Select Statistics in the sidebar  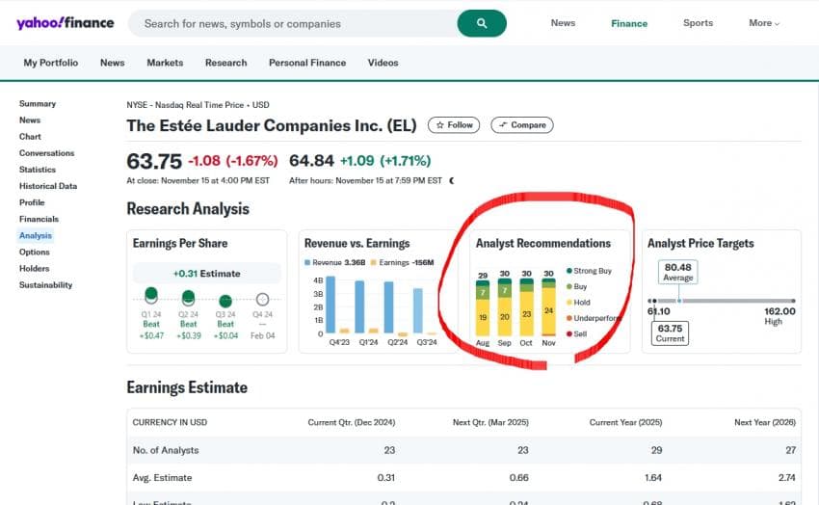[x=38, y=170]
